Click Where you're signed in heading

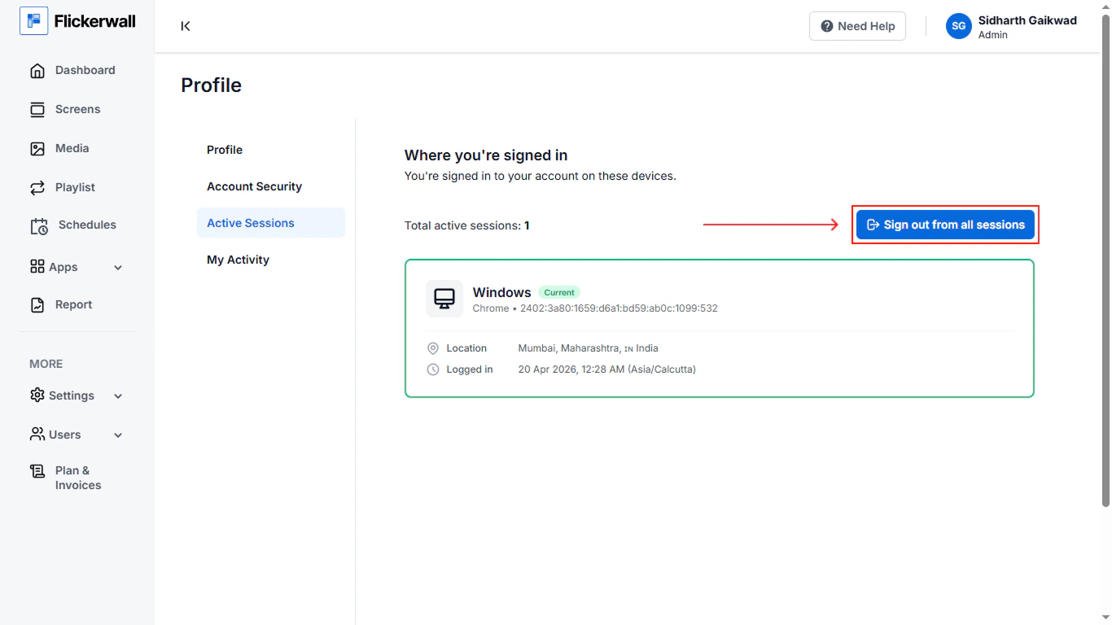(x=486, y=155)
